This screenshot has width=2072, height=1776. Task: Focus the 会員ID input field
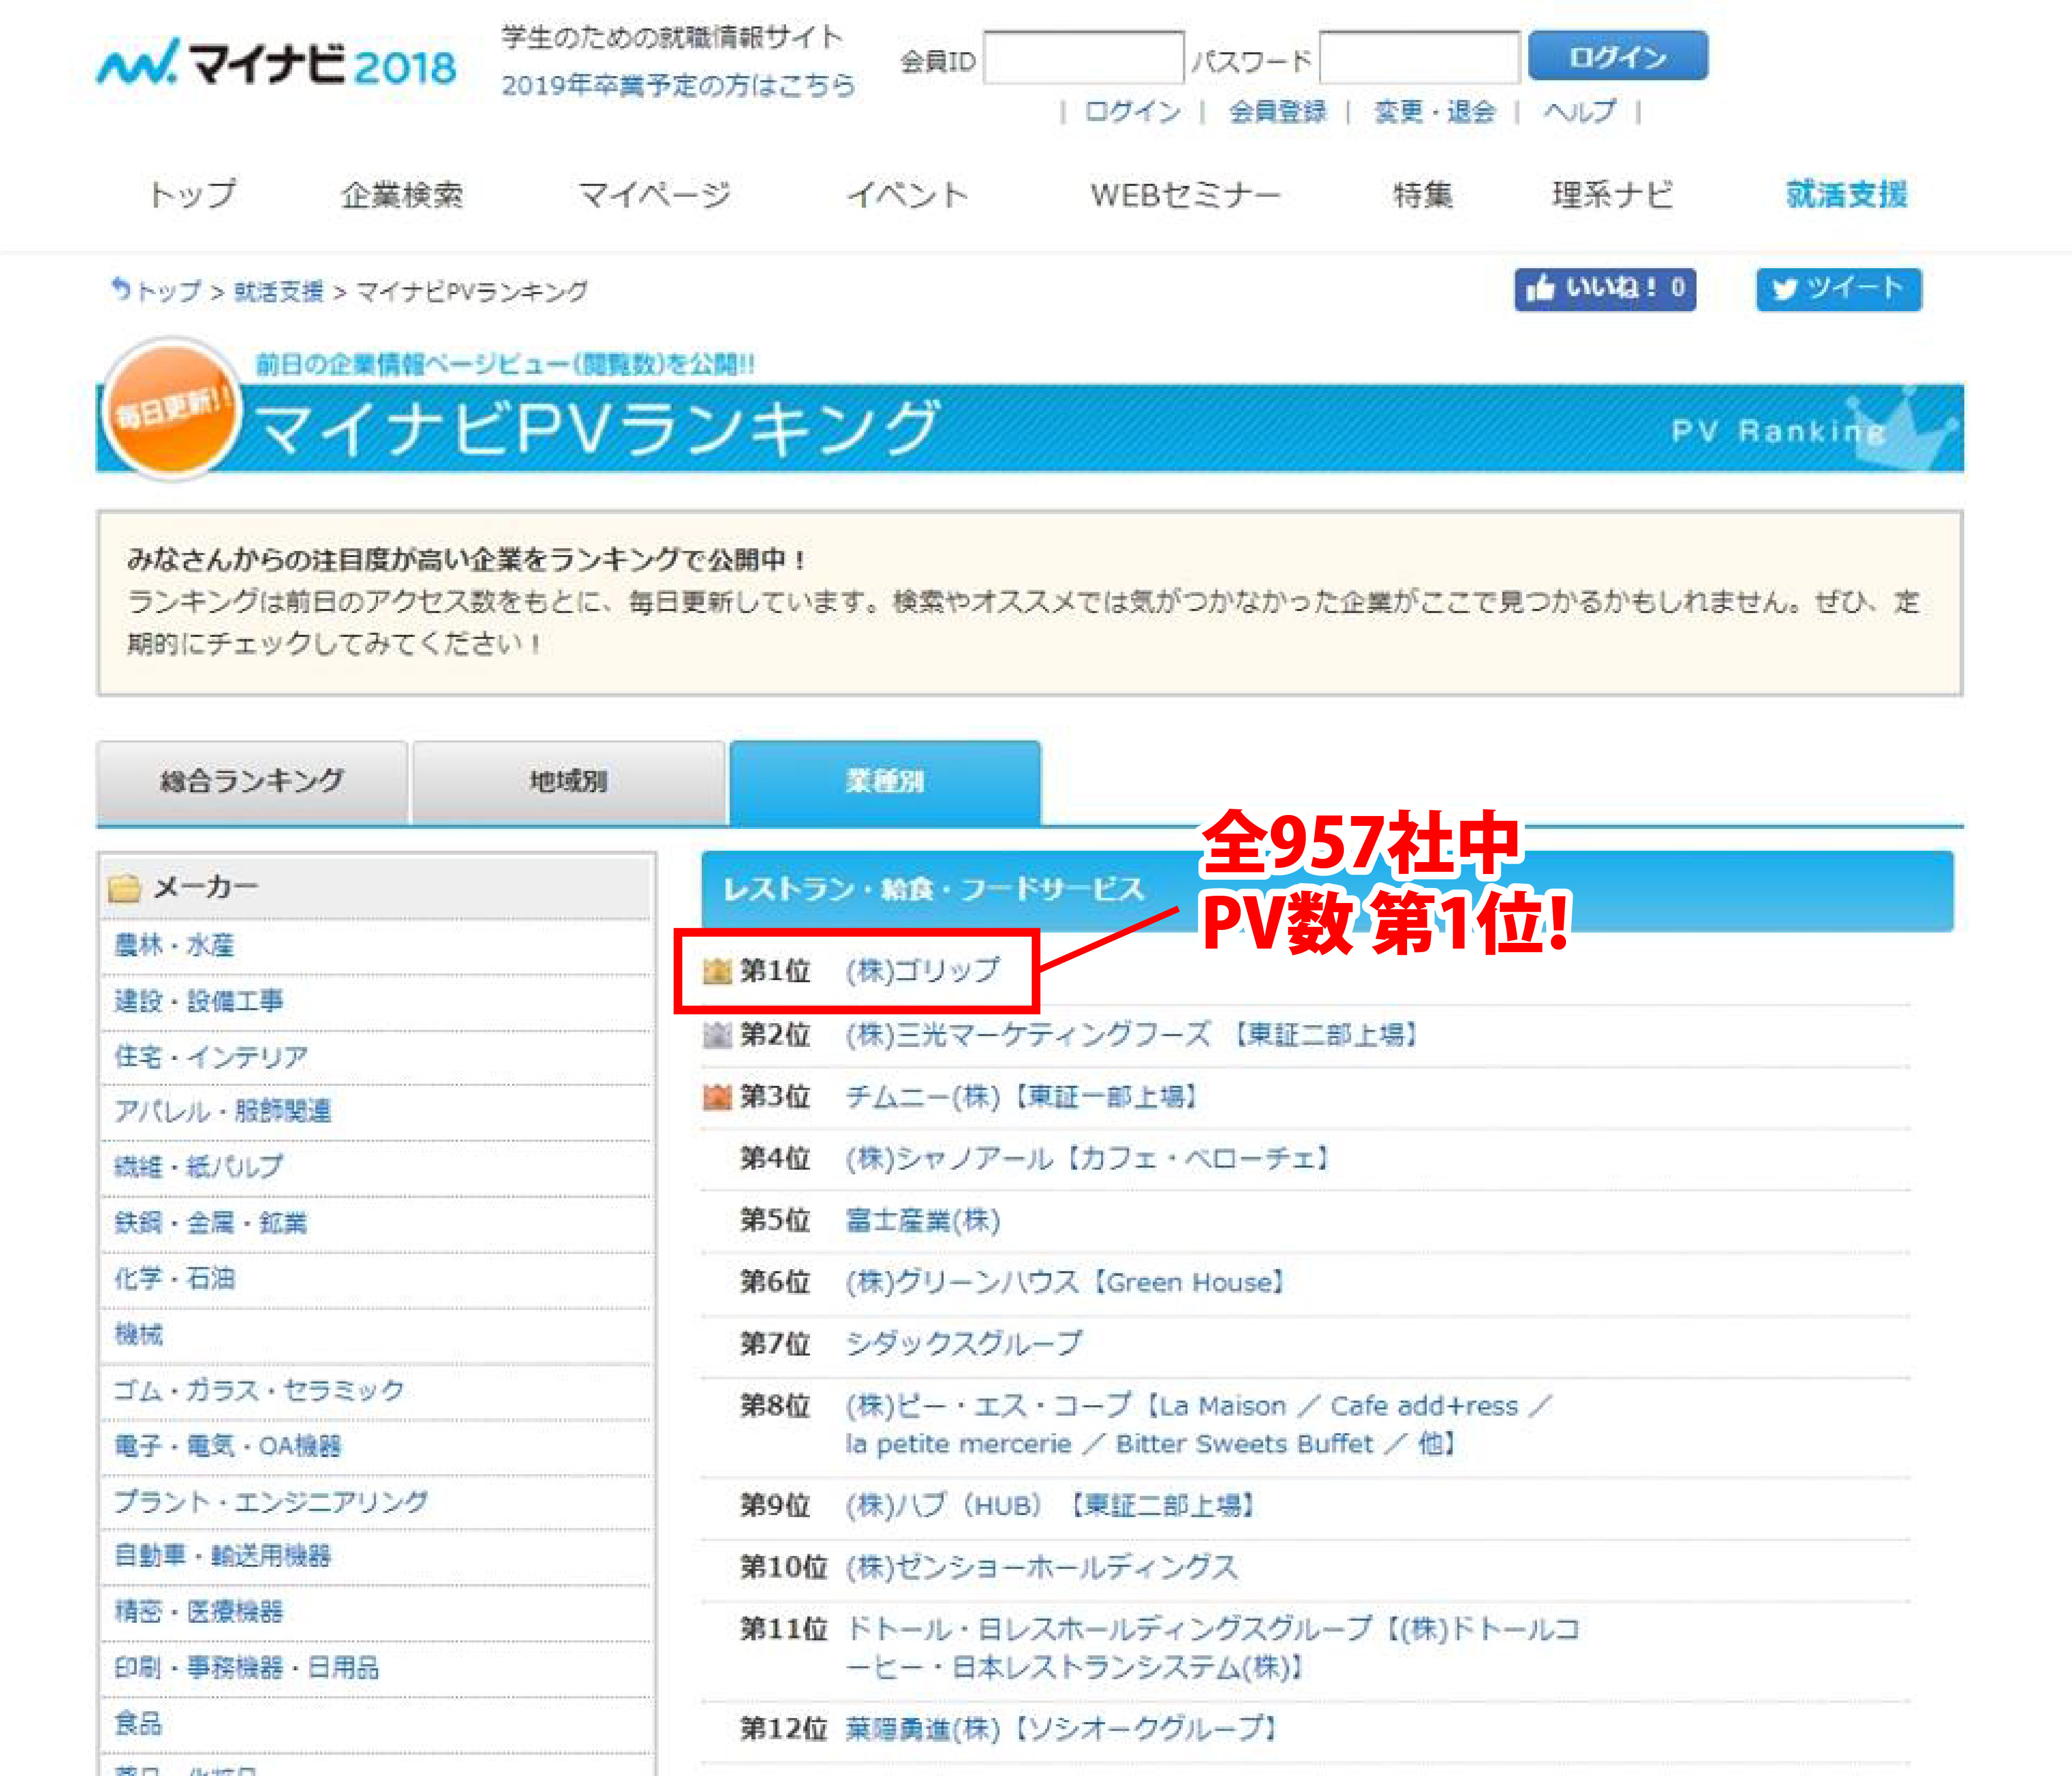coord(1084,58)
